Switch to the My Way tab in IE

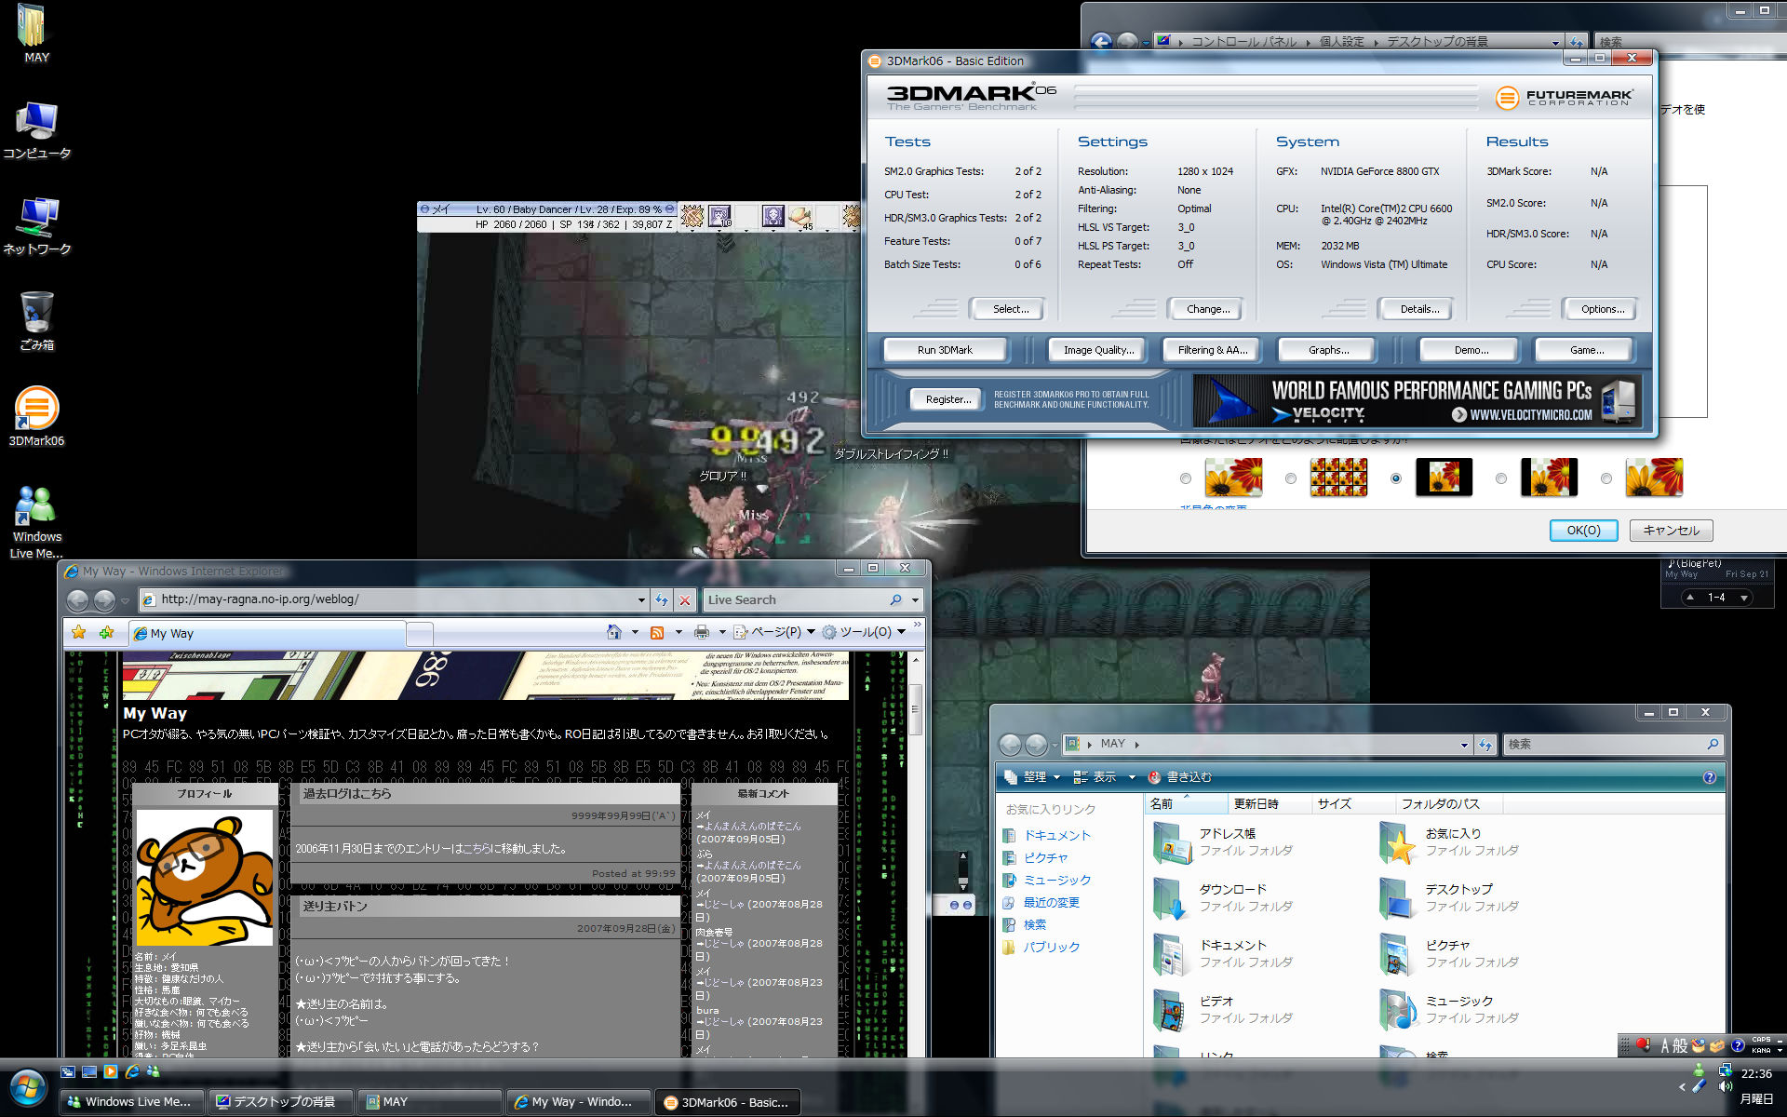(x=268, y=633)
